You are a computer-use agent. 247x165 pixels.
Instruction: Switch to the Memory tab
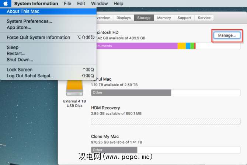164,18
